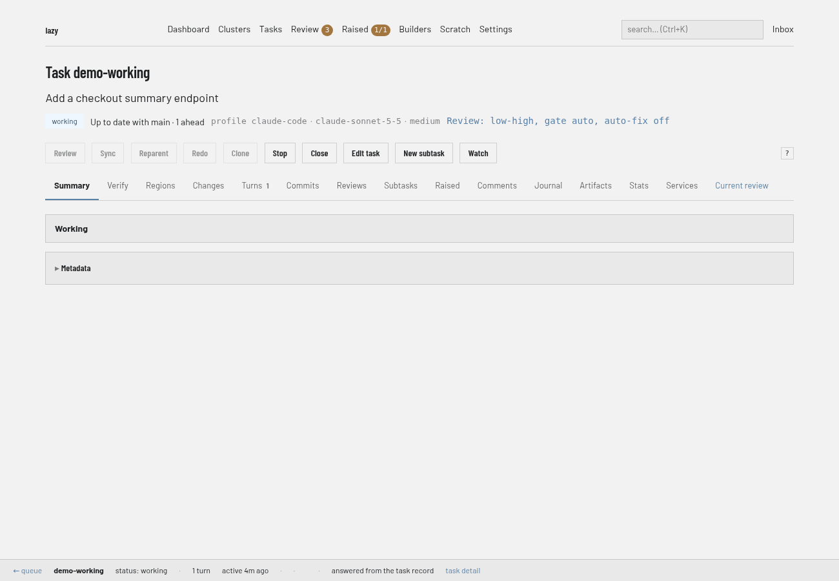This screenshot has height=581, width=839.
Task: Expand the Metadata disclosure section
Action: coord(73,268)
